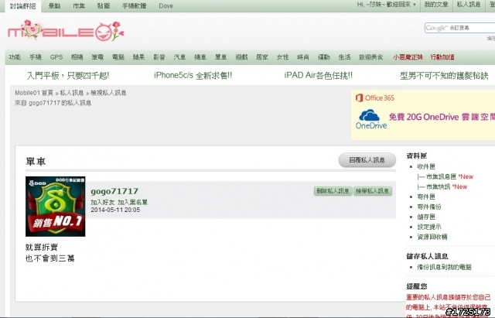
Task: Expand the Hi ~莎妹~ 歡迎回來 dropdown
Action: 387,5
